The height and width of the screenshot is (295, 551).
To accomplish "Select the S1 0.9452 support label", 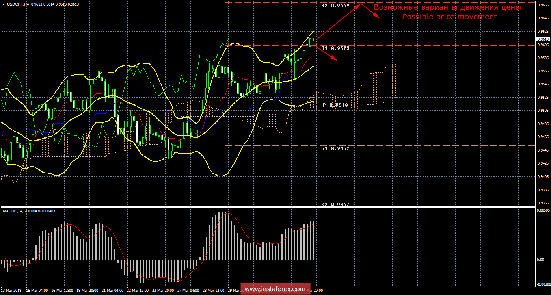I will pyautogui.click(x=335, y=148).
